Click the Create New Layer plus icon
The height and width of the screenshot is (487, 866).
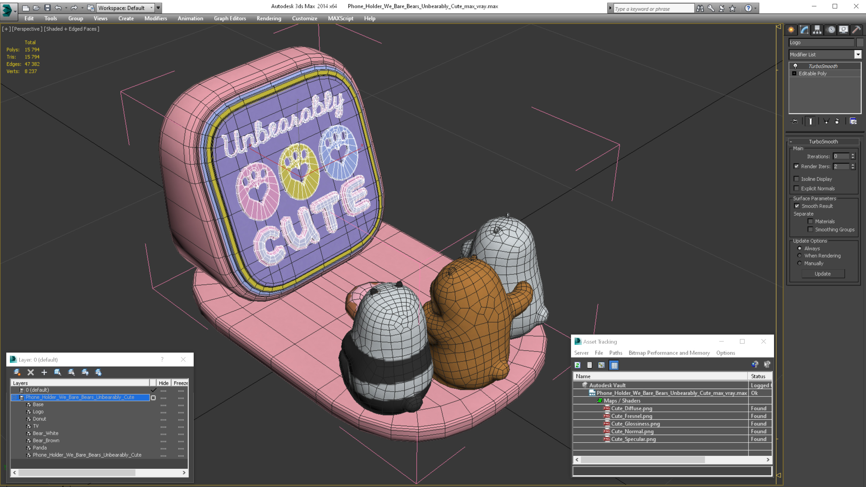pyautogui.click(x=44, y=372)
